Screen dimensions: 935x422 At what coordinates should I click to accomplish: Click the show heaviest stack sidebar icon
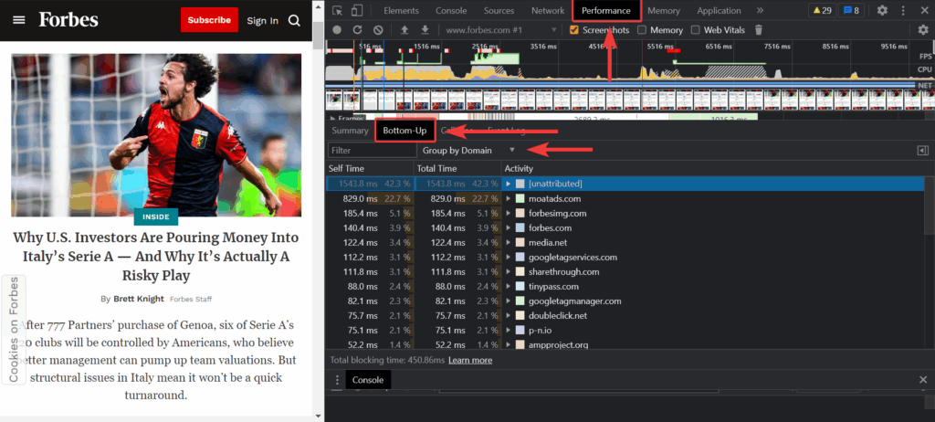click(923, 151)
